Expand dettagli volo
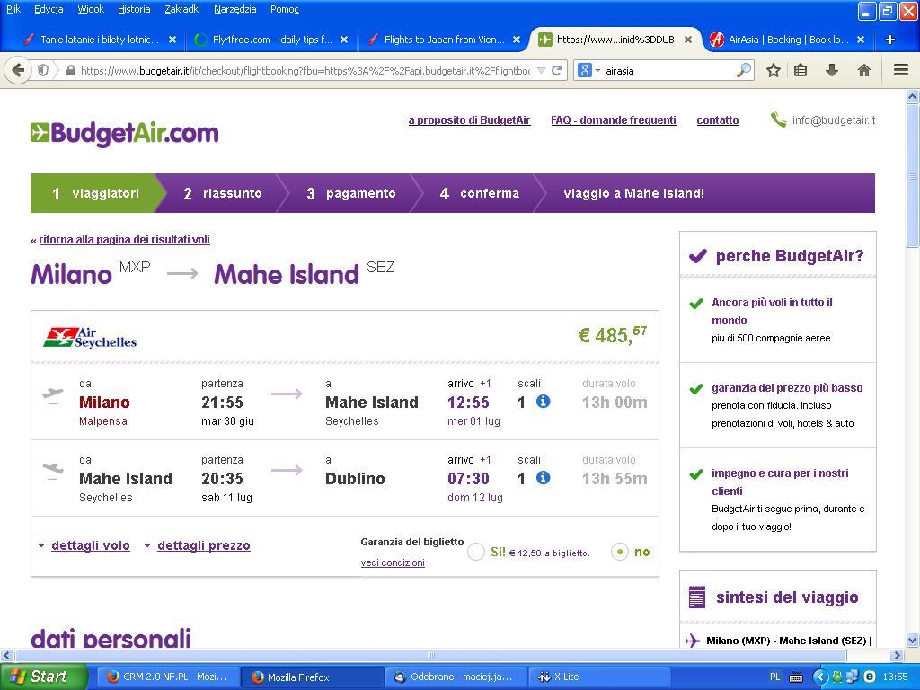920x690 pixels. pyautogui.click(x=91, y=545)
